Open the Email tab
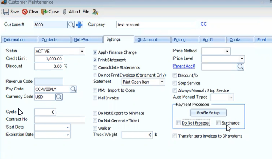This screenshot has height=159, width=272. [x=263, y=40]
